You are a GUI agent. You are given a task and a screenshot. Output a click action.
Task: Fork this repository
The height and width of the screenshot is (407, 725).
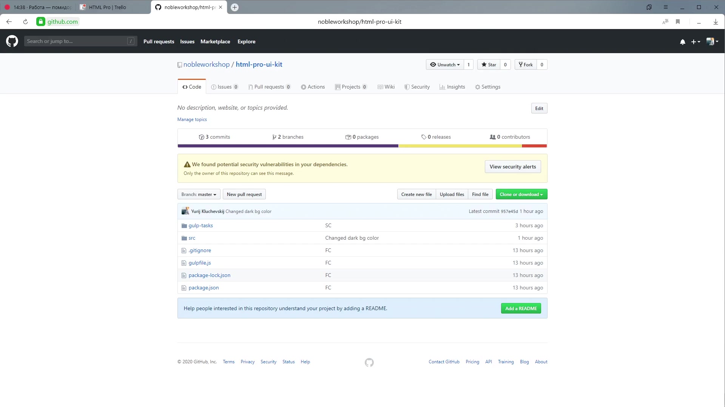[x=526, y=64]
